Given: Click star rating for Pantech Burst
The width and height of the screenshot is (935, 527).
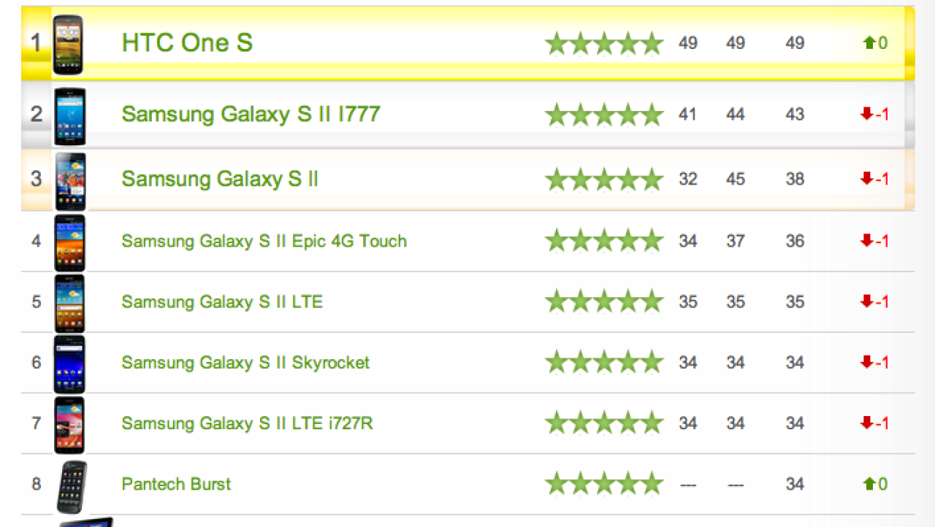Looking at the screenshot, I should [604, 483].
